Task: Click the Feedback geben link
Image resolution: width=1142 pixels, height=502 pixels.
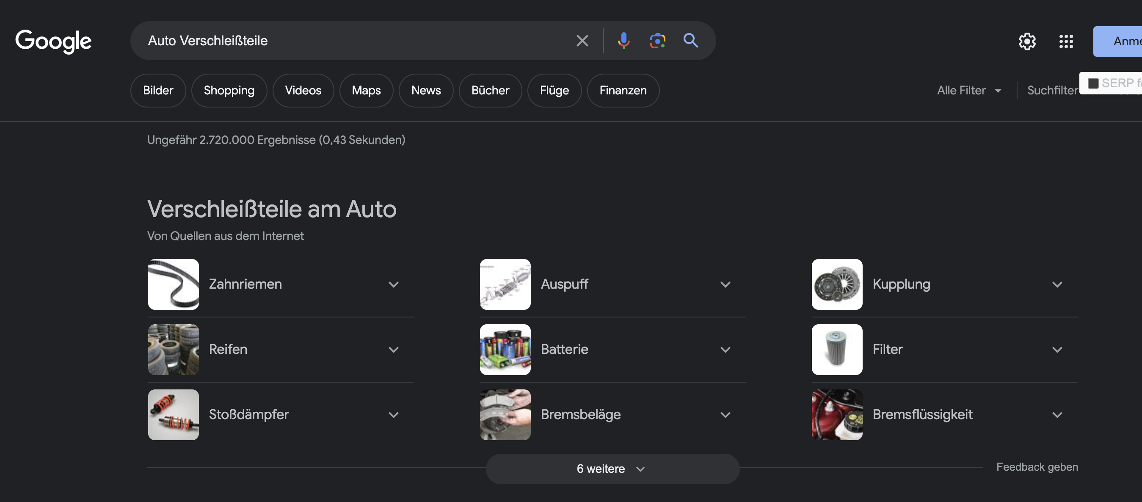Action: 1037,466
